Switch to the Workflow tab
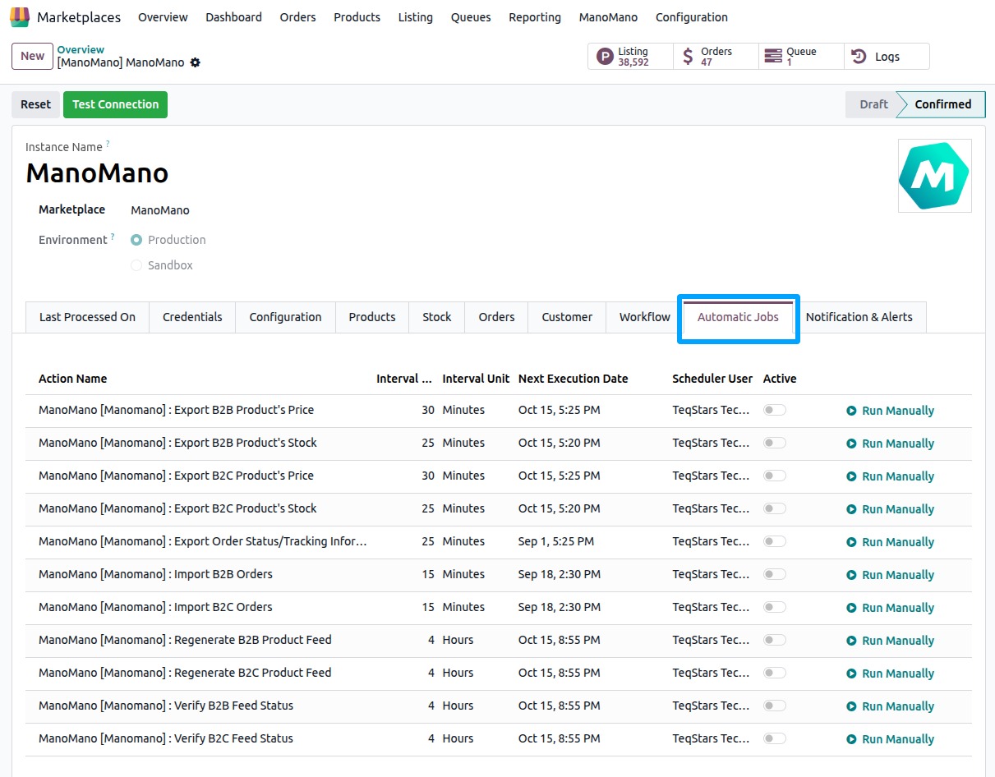Viewport: 995px width, 777px height. coord(645,317)
